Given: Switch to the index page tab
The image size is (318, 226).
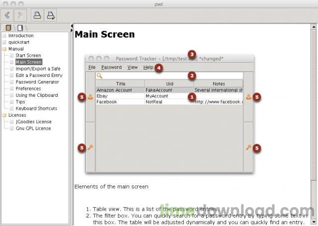Looking at the screenshot, I should [x=20, y=27].
